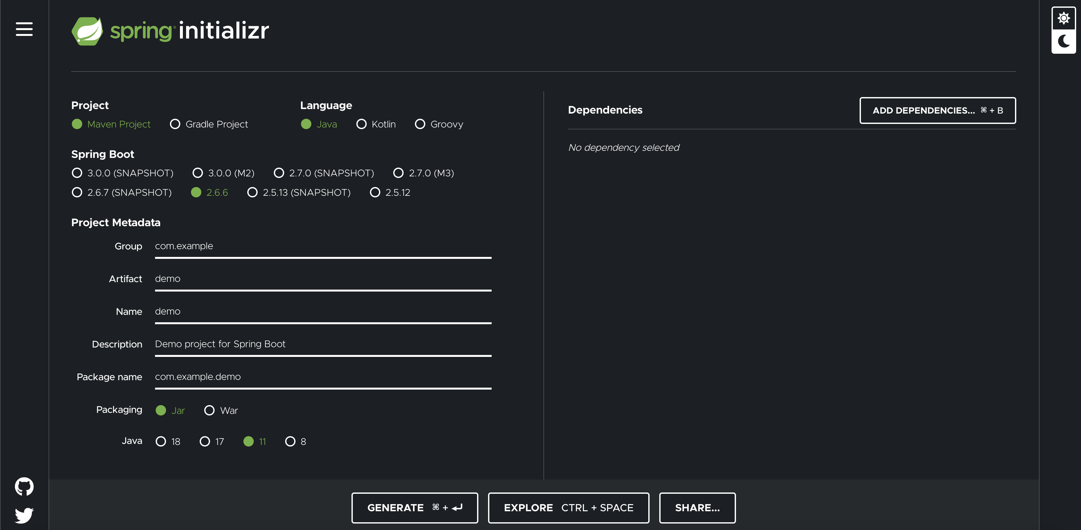Focus the Group input field

click(323, 246)
